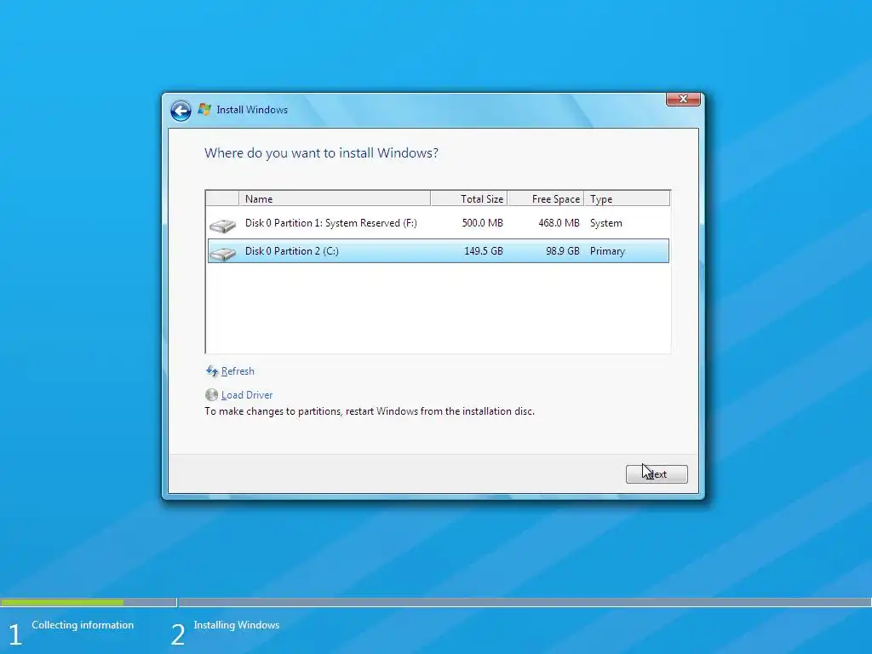Click the Primary type cell
The image size is (872, 654).
point(607,251)
